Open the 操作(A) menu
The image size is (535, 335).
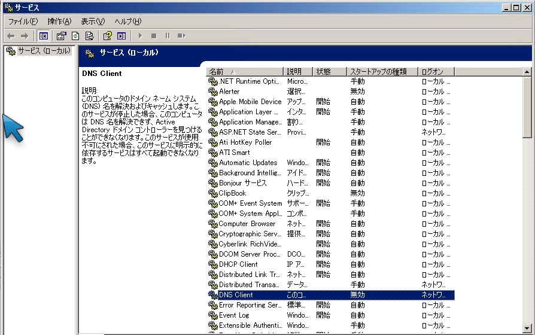(x=59, y=22)
